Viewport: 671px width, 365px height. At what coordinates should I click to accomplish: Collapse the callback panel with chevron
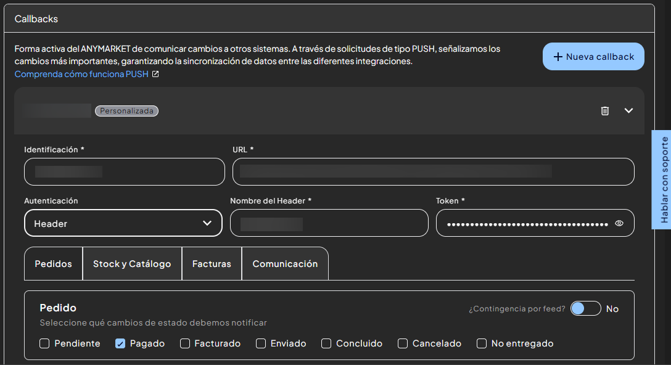(x=628, y=111)
